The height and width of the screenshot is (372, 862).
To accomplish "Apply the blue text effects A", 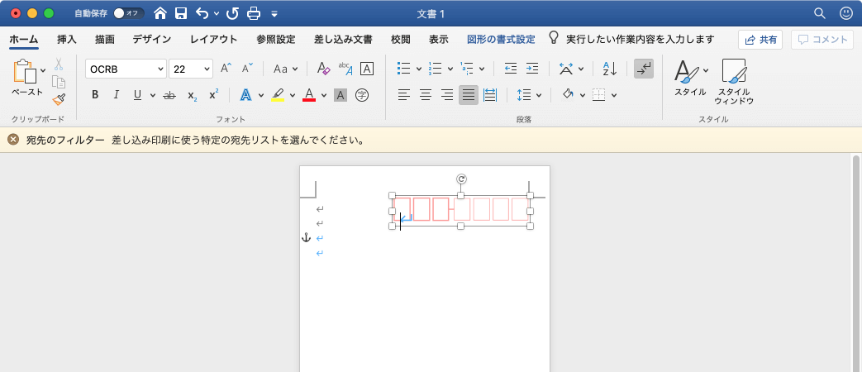I will coord(245,95).
